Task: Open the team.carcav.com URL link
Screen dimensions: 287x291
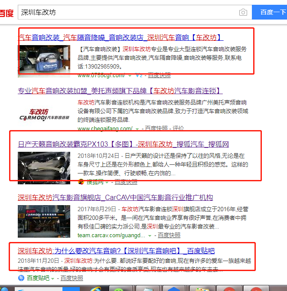Action: pos(111,235)
